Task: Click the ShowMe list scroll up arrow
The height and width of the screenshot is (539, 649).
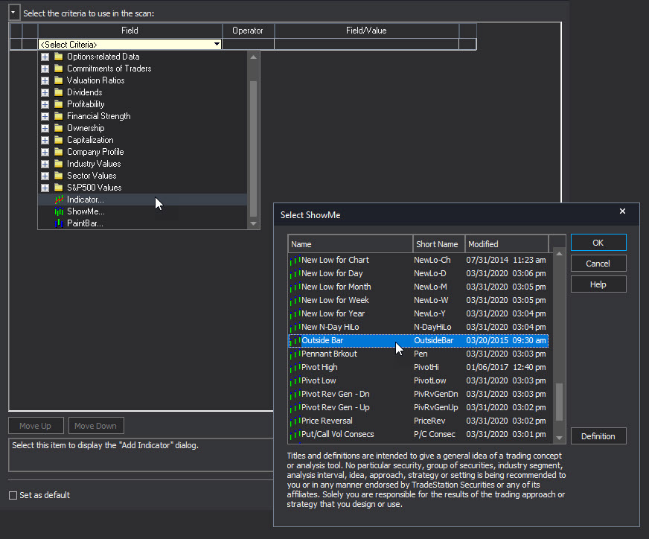Action: coord(559,254)
